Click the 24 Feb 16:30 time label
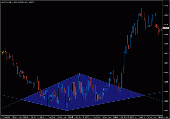 point(95,117)
